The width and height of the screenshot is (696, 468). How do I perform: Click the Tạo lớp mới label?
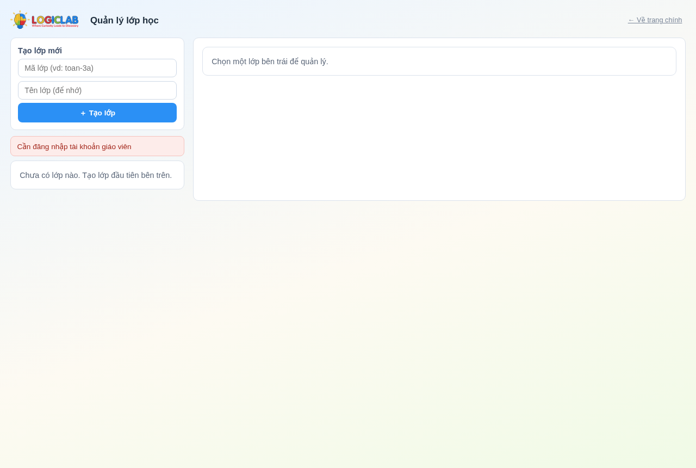click(x=40, y=51)
